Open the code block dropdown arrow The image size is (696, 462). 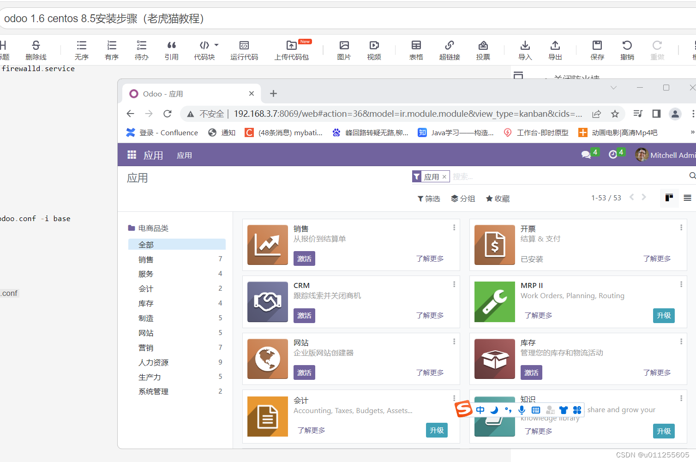tap(216, 45)
